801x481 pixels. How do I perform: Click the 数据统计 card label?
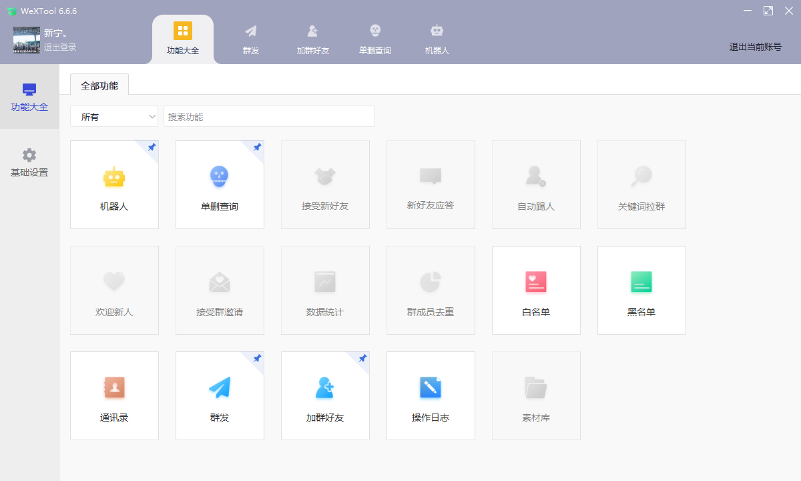point(325,312)
